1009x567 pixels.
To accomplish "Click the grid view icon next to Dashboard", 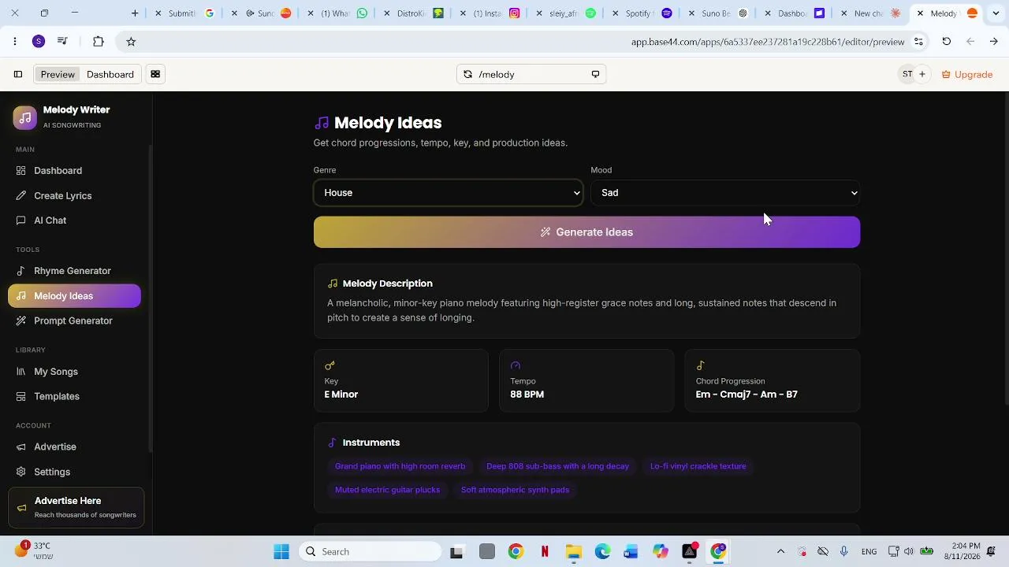I will 155,75.
